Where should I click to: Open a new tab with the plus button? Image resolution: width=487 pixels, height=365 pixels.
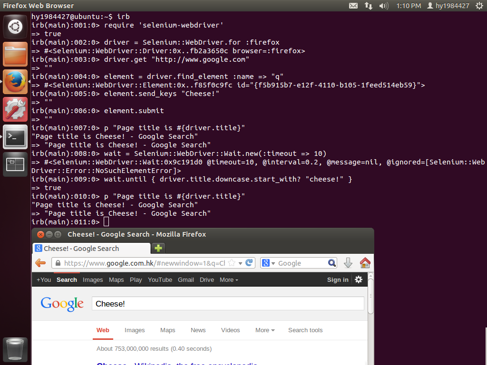coord(158,248)
